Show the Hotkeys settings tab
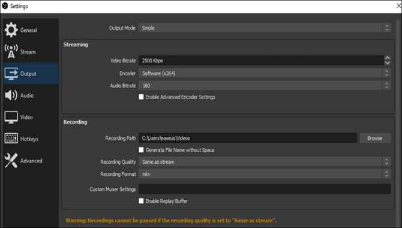This screenshot has width=402, height=228. [x=31, y=139]
